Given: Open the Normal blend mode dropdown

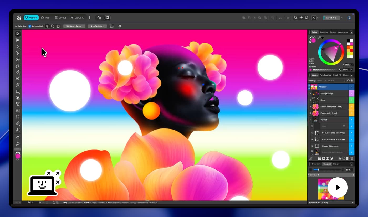Looking at the screenshot, I should pos(332,80).
